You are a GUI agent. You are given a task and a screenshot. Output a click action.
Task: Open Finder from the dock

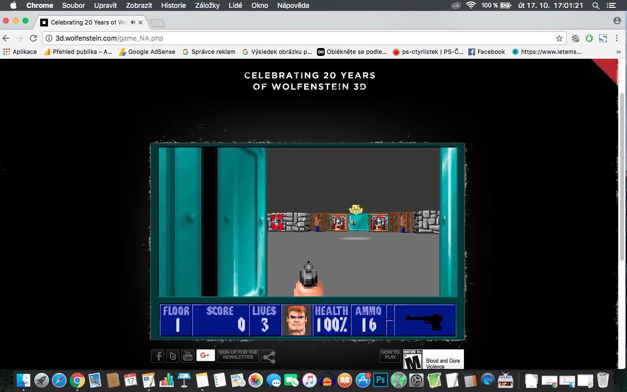[x=24, y=380]
